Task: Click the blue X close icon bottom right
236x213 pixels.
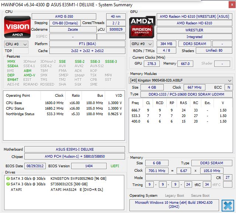Action: (228, 206)
